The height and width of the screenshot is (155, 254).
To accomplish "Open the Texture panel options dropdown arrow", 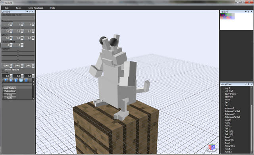I will tap(246, 11).
